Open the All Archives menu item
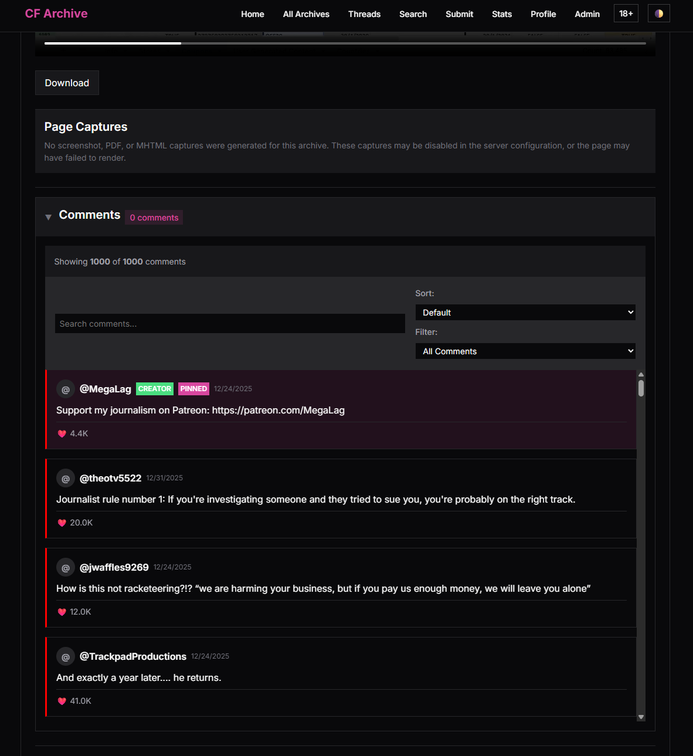 (306, 14)
